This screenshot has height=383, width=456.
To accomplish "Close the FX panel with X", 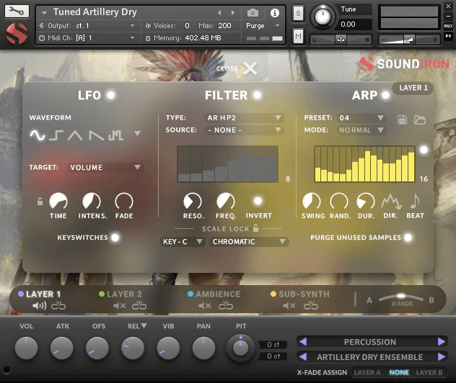I will click(x=250, y=68).
